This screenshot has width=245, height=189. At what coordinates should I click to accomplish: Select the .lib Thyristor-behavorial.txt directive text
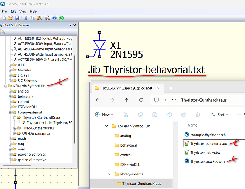coord(146,70)
